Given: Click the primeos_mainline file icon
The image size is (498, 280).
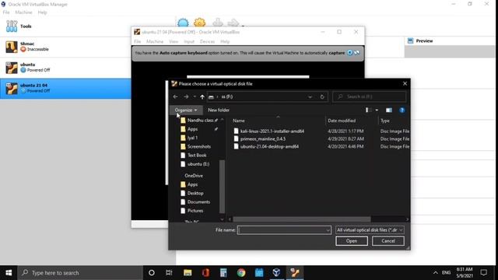Looking at the screenshot, I should click(236, 138).
